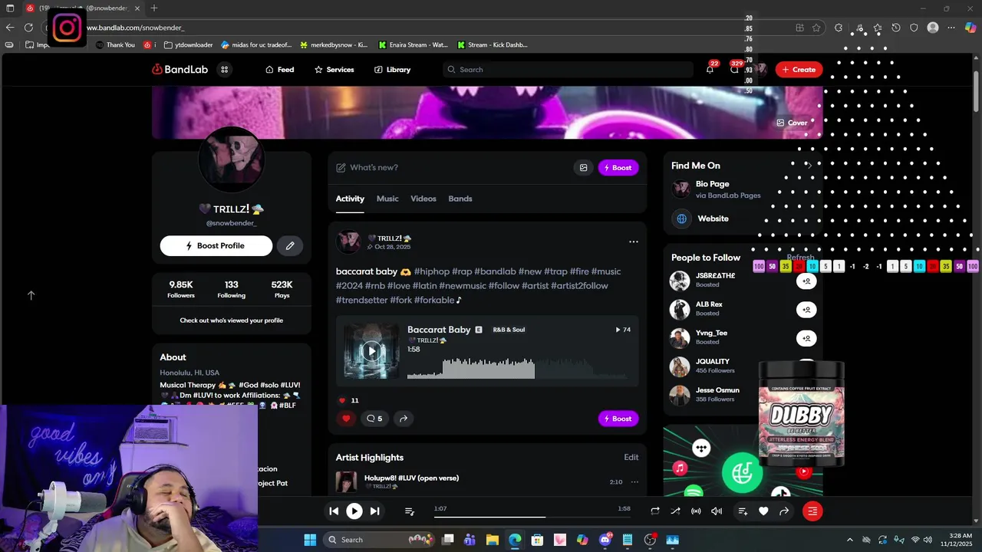The image size is (982, 552).
Task: Open the Website link
Action: coord(713,219)
